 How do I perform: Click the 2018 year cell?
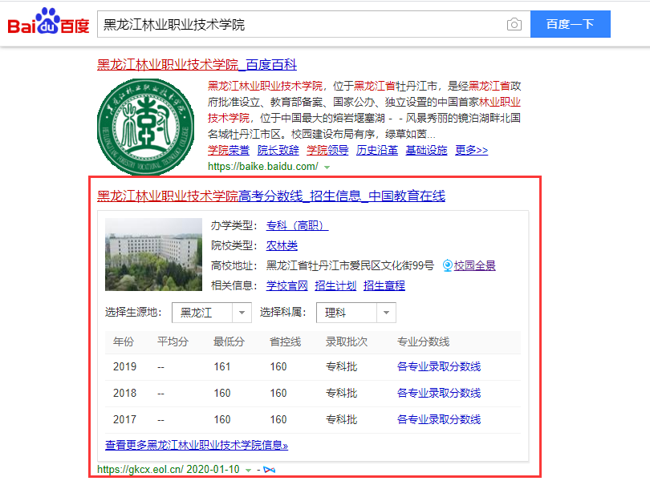coord(124,393)
